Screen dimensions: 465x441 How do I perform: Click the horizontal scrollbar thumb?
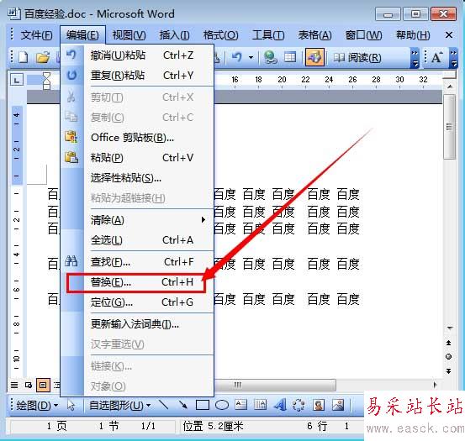coord(275,385)
